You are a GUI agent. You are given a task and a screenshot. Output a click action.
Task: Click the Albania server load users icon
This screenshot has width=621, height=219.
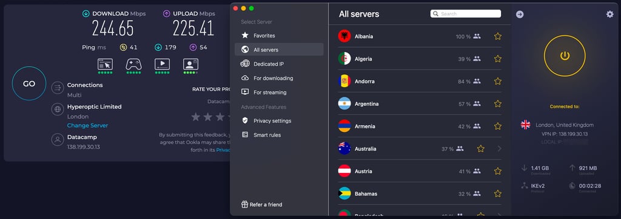tap(477, 36)
